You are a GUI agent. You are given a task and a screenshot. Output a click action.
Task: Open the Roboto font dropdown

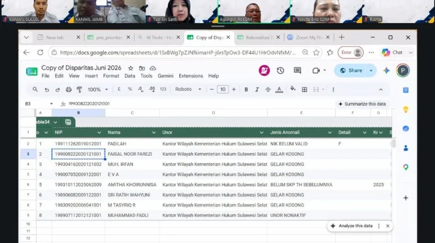pos(188,89)
